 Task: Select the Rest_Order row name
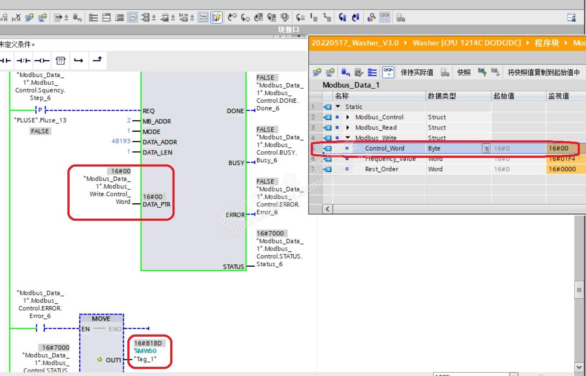pyautogui.click(x=382, y=169)
